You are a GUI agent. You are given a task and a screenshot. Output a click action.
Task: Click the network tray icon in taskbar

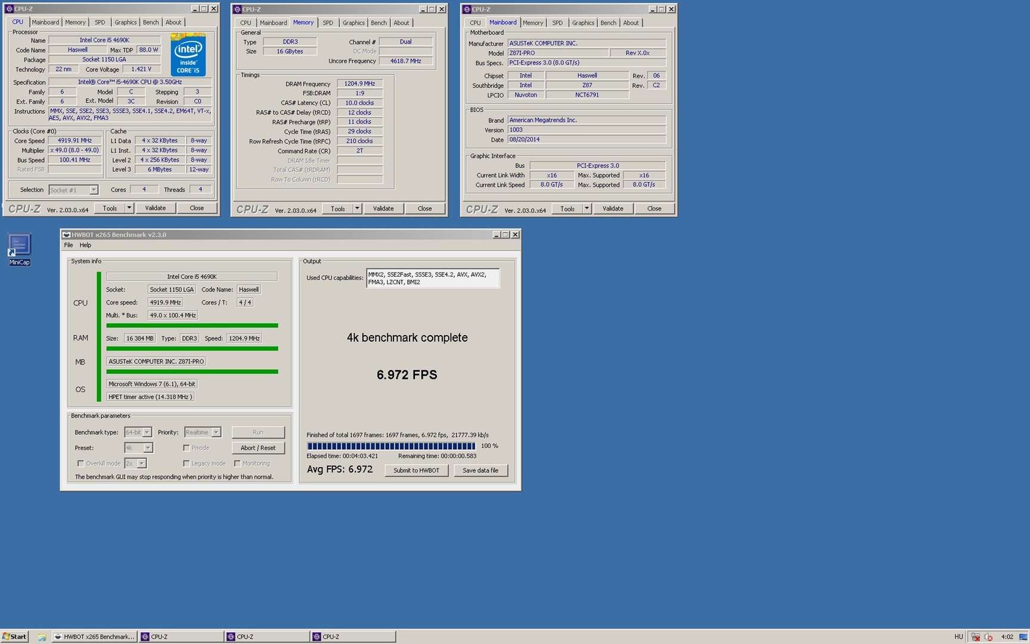point(975,637)
